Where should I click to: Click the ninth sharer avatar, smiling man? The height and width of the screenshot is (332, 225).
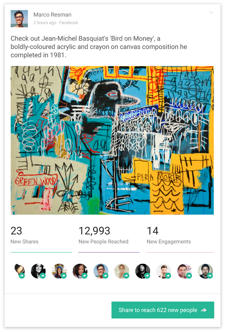tap(185, 271)
